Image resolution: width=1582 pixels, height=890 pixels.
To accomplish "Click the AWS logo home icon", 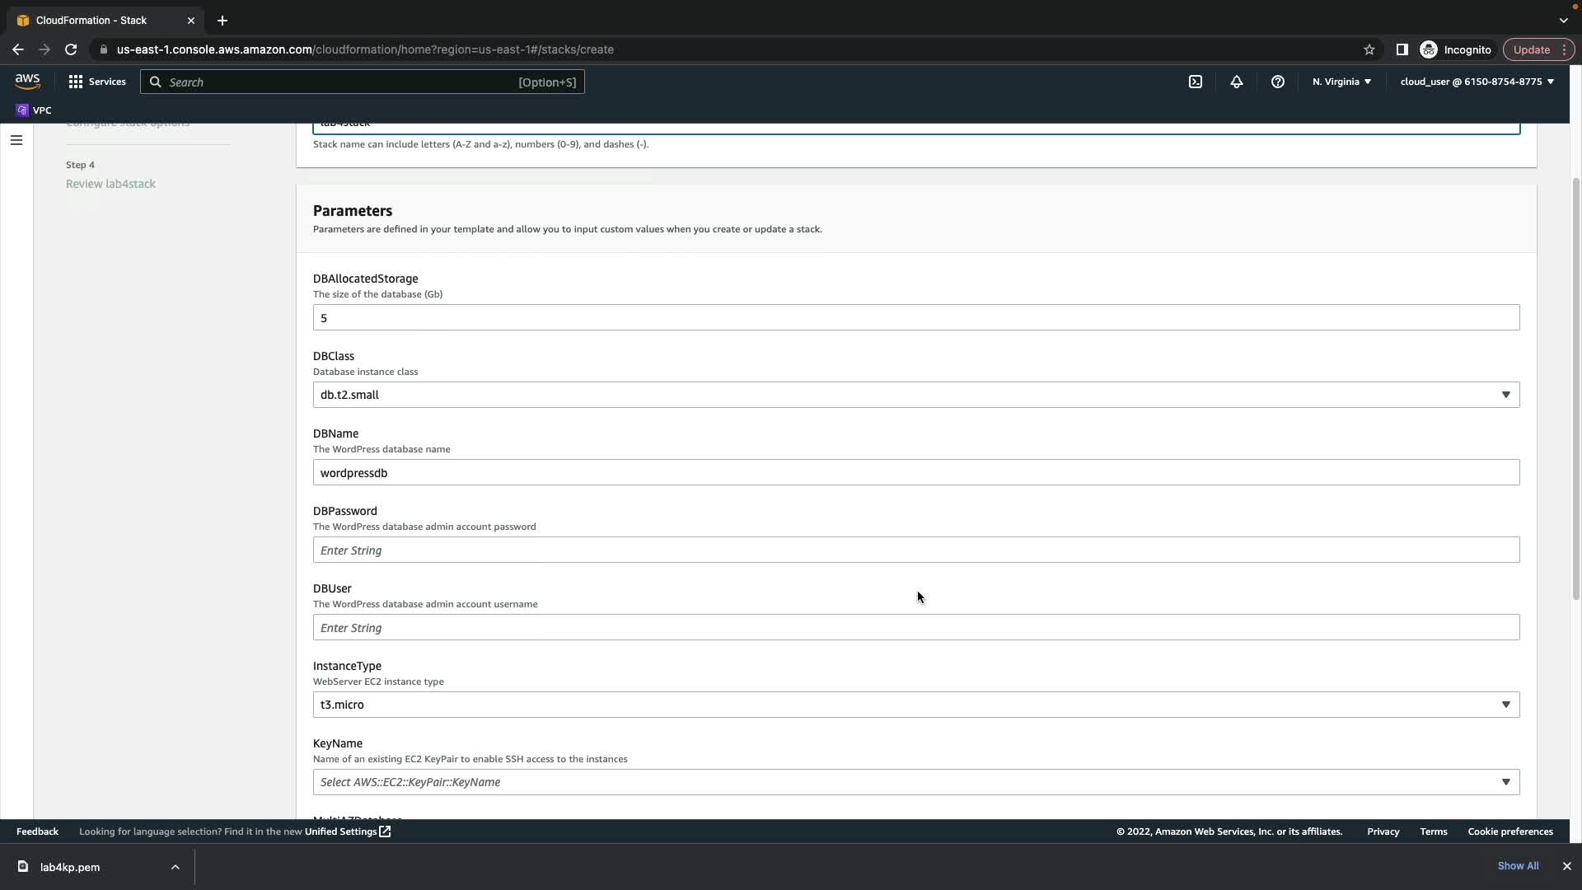I will pyautogui.click(x=27, y=81).
